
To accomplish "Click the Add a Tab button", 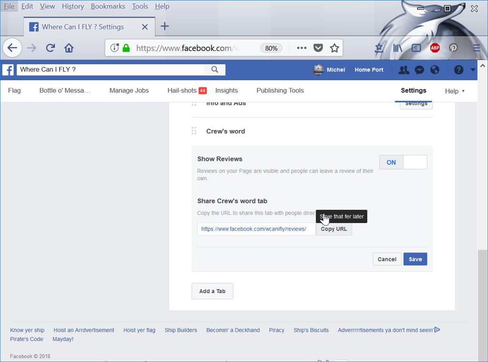I will click(x=212, y=291).
